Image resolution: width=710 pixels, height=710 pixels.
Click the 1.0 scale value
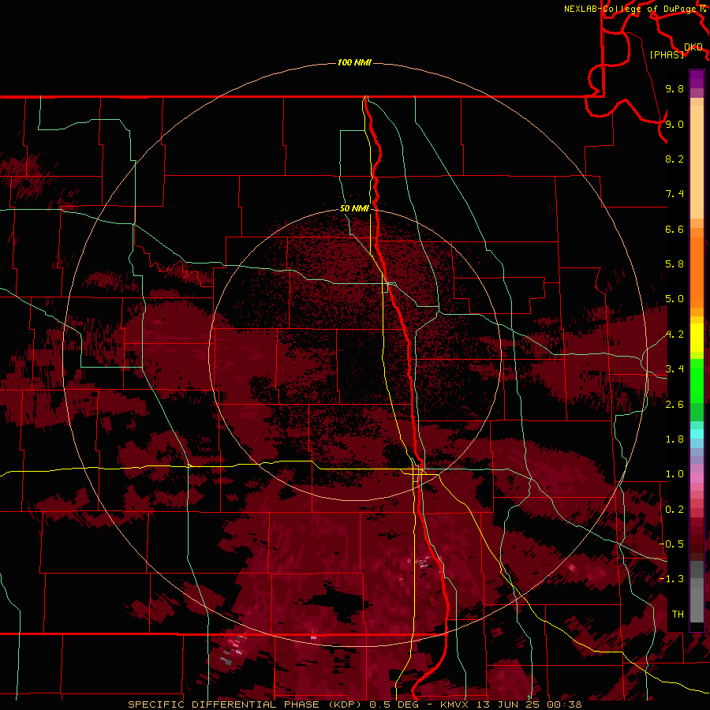coord(674,474)
